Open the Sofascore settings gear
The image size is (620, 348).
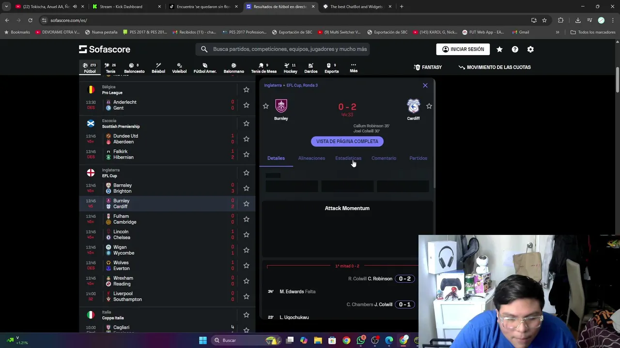tap(530, 49)
